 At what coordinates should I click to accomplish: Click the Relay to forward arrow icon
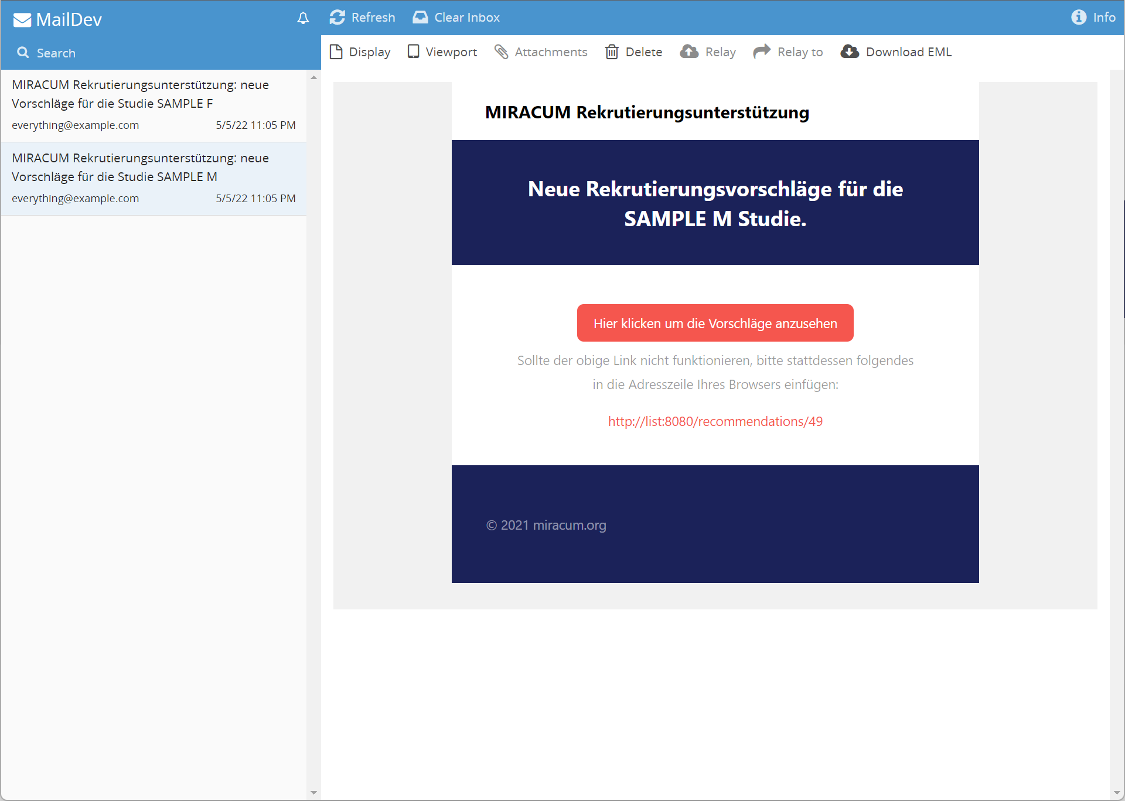click(762, 52)
